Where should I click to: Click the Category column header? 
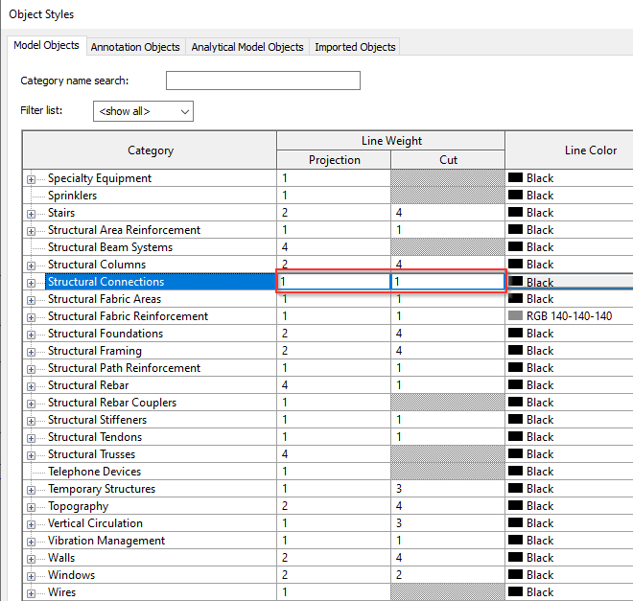coord(150,150)
